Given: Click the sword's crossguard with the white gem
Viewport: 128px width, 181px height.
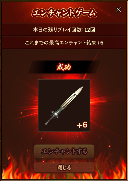Looking at the screenshot, I should [x=56, y=114].
